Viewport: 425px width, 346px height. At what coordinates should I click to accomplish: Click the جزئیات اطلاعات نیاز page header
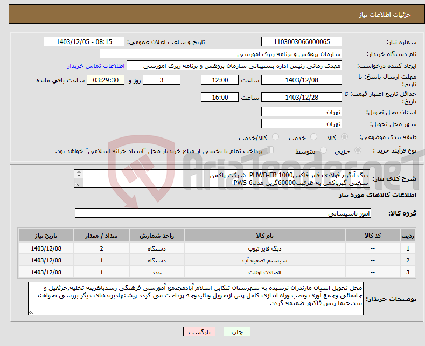(385, 15)
